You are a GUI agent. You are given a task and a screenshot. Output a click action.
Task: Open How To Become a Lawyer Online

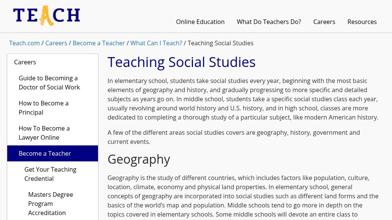pyautogui.click(x=44, y=133)
